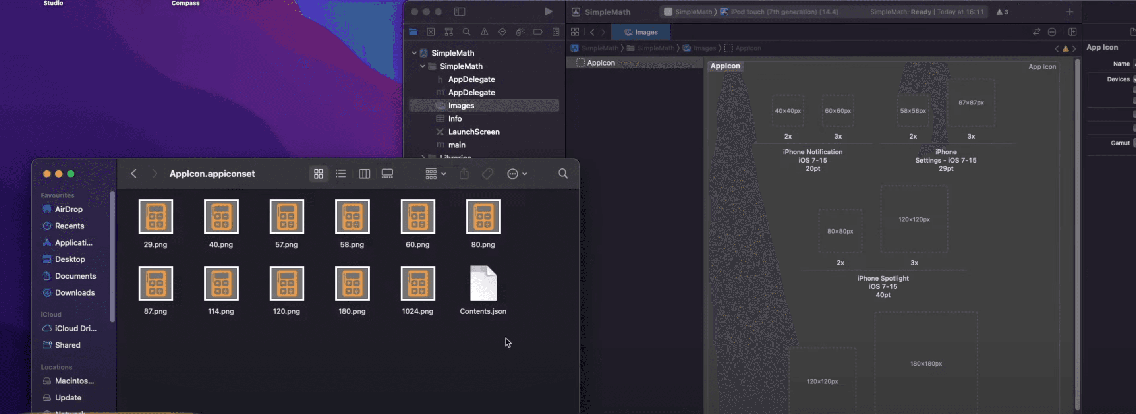
Task: Select LaunchScreen in project navigator
Action: (x=473, y=132)
